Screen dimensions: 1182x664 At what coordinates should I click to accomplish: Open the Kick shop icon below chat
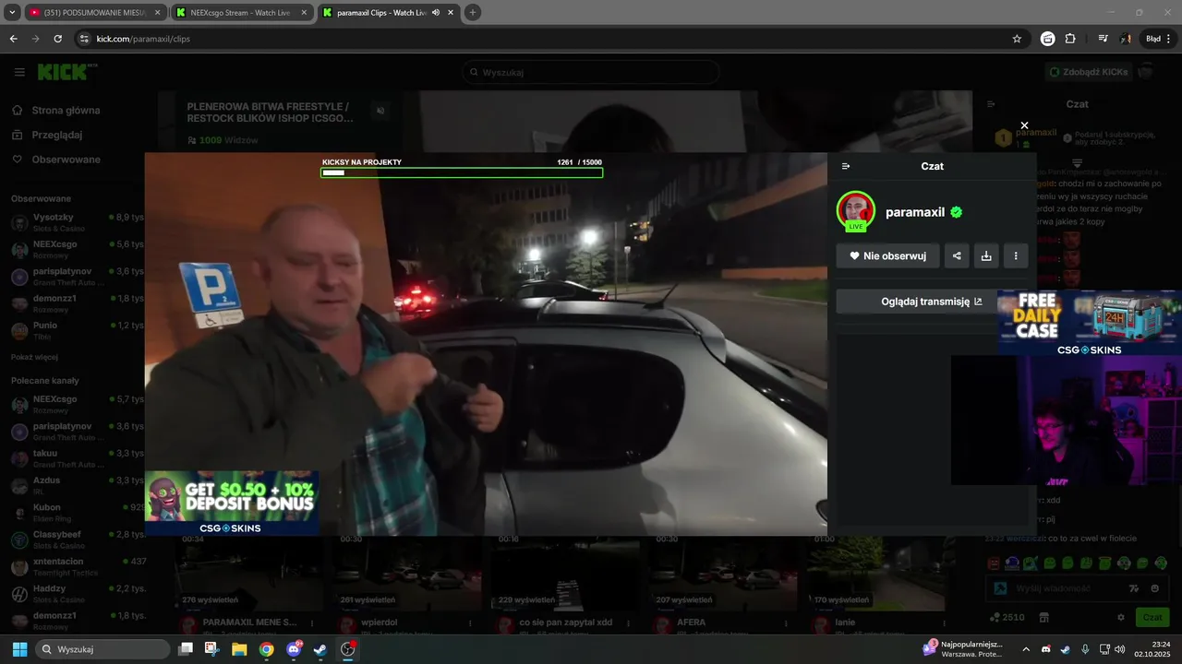[x=1044, y=617]
